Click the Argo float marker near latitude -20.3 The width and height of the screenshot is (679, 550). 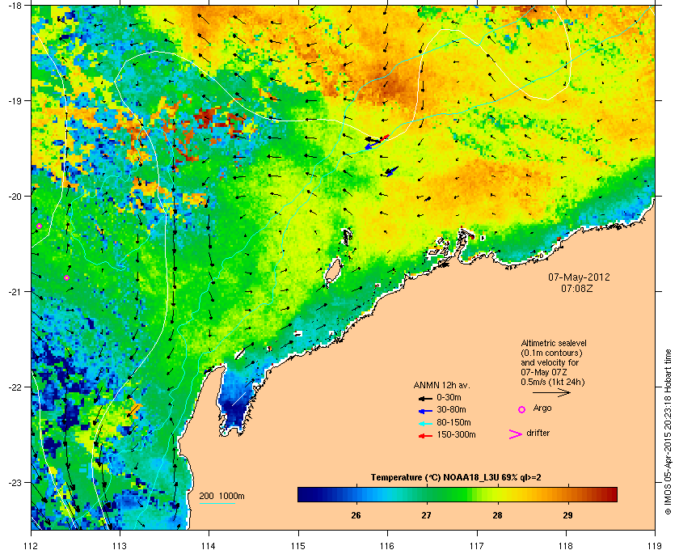click(x=39, y=226)
